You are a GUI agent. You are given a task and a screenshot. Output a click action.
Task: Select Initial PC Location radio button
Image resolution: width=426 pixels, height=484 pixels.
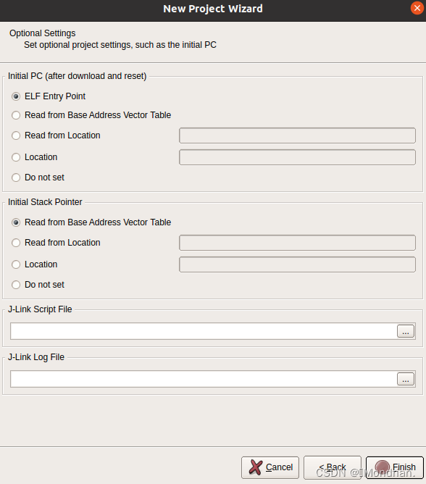pyautogui.click(x=16, y=157)
